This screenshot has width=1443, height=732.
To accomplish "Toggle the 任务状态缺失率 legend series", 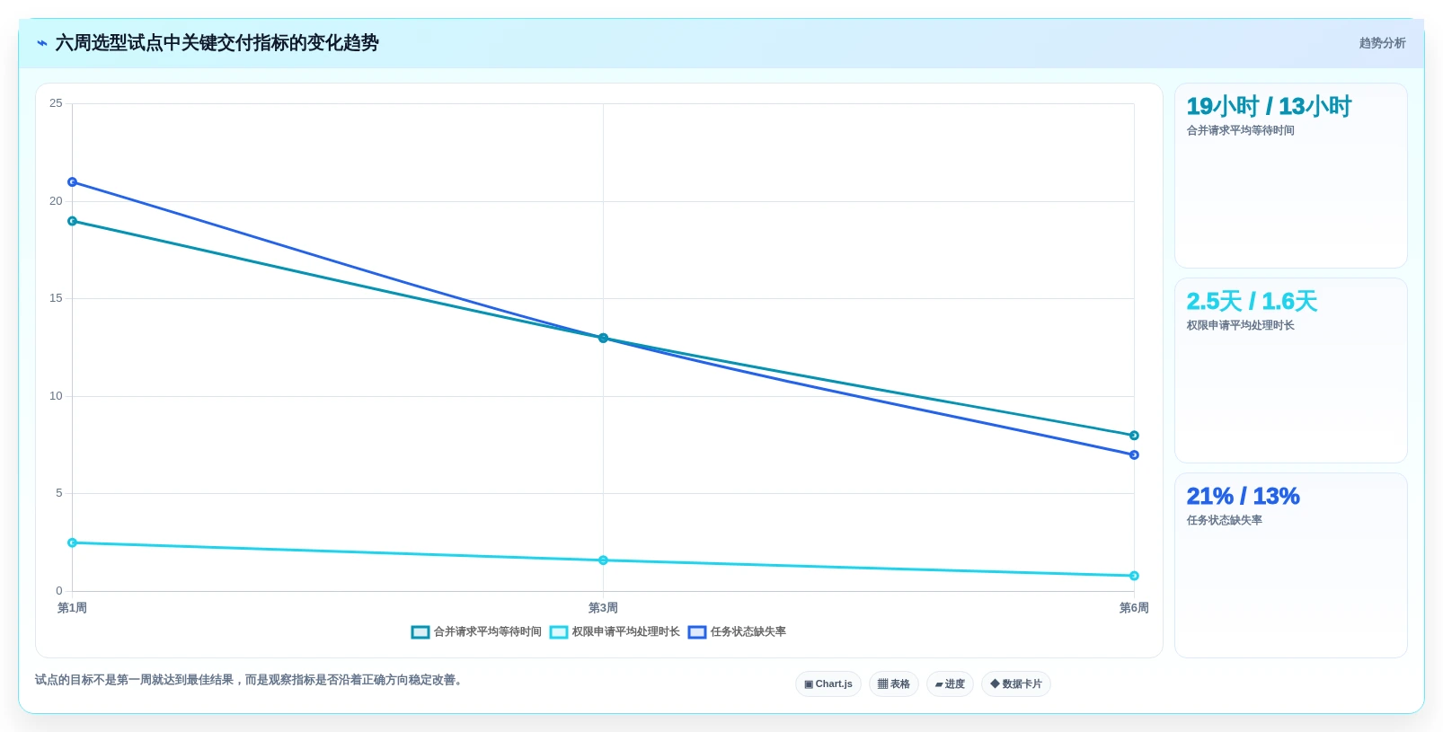I will tap(737, 632).
